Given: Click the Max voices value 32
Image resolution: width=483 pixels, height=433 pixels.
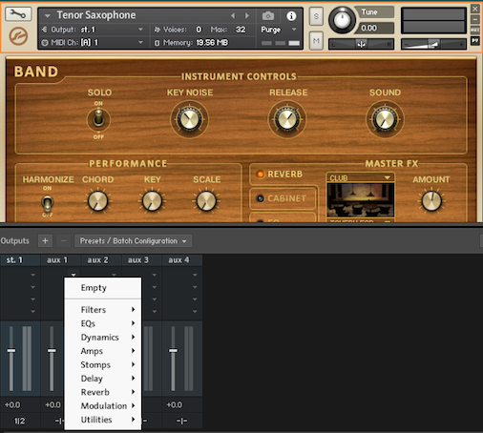Looking at the screenshot, I should 241,30.
